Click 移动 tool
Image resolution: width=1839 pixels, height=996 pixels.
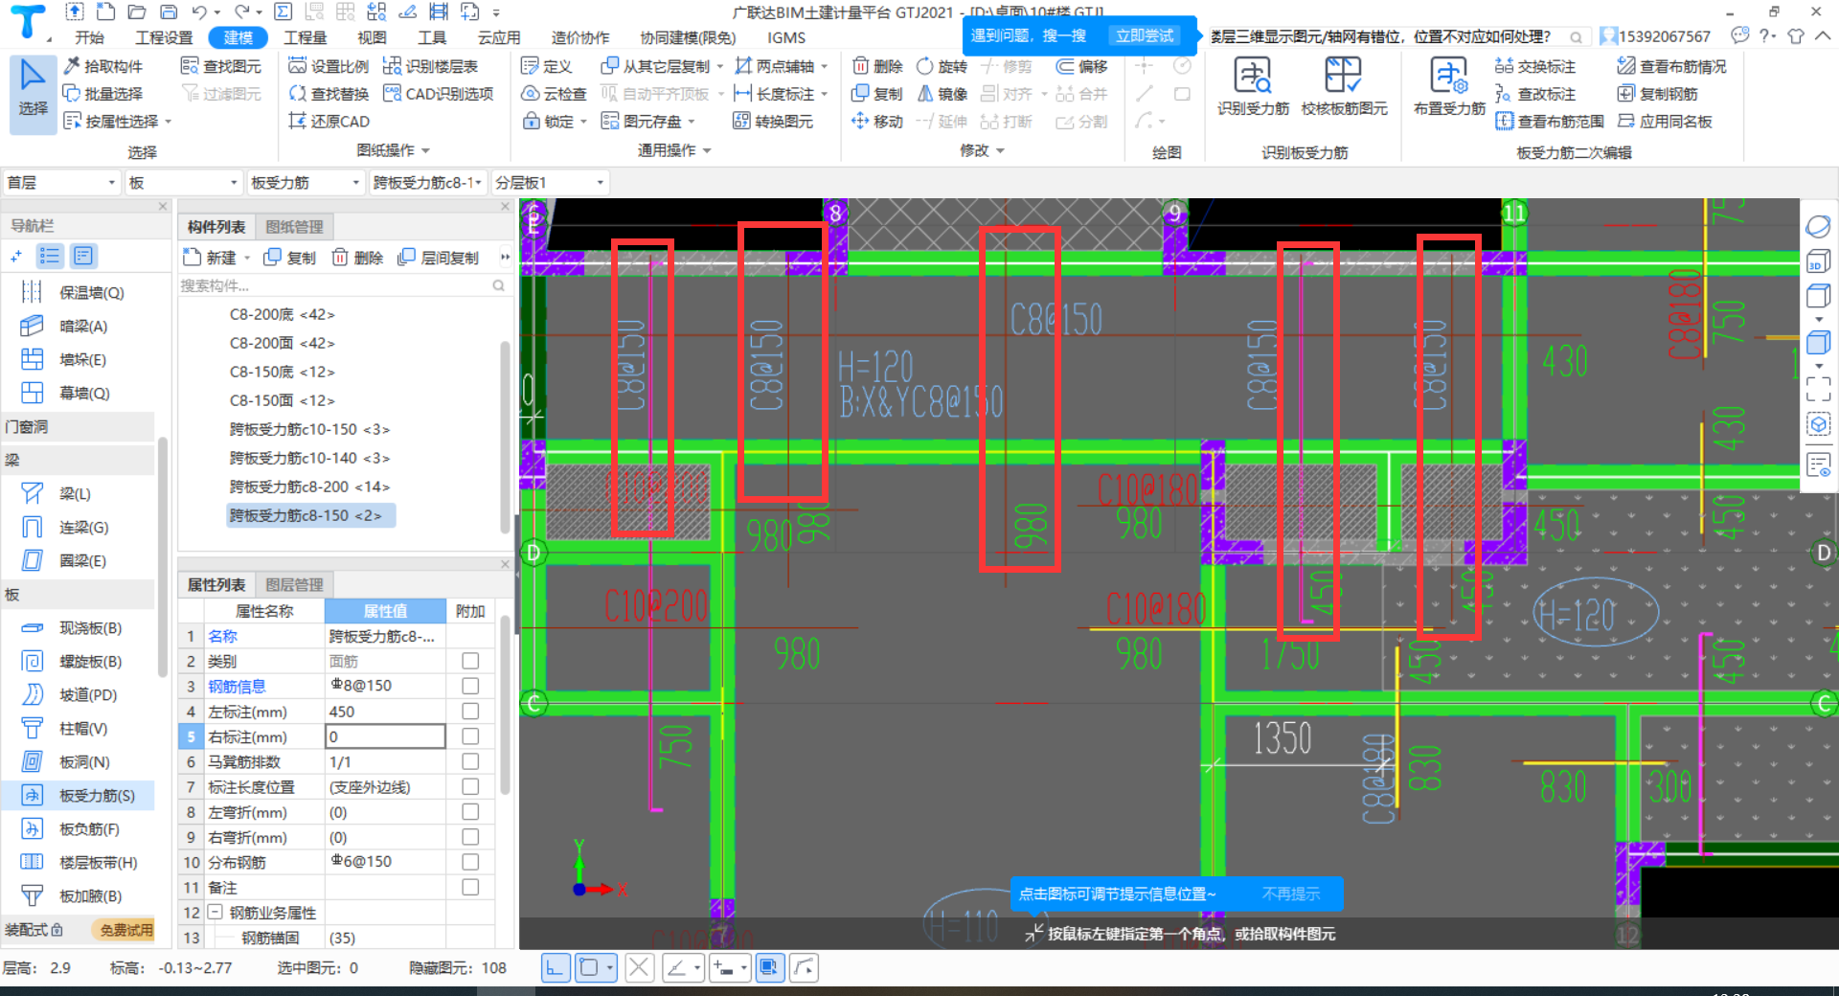[x=877, y=122]
